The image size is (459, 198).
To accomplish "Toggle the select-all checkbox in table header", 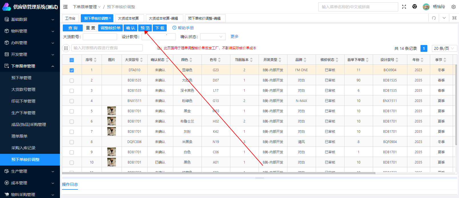I will coord(72,60).
